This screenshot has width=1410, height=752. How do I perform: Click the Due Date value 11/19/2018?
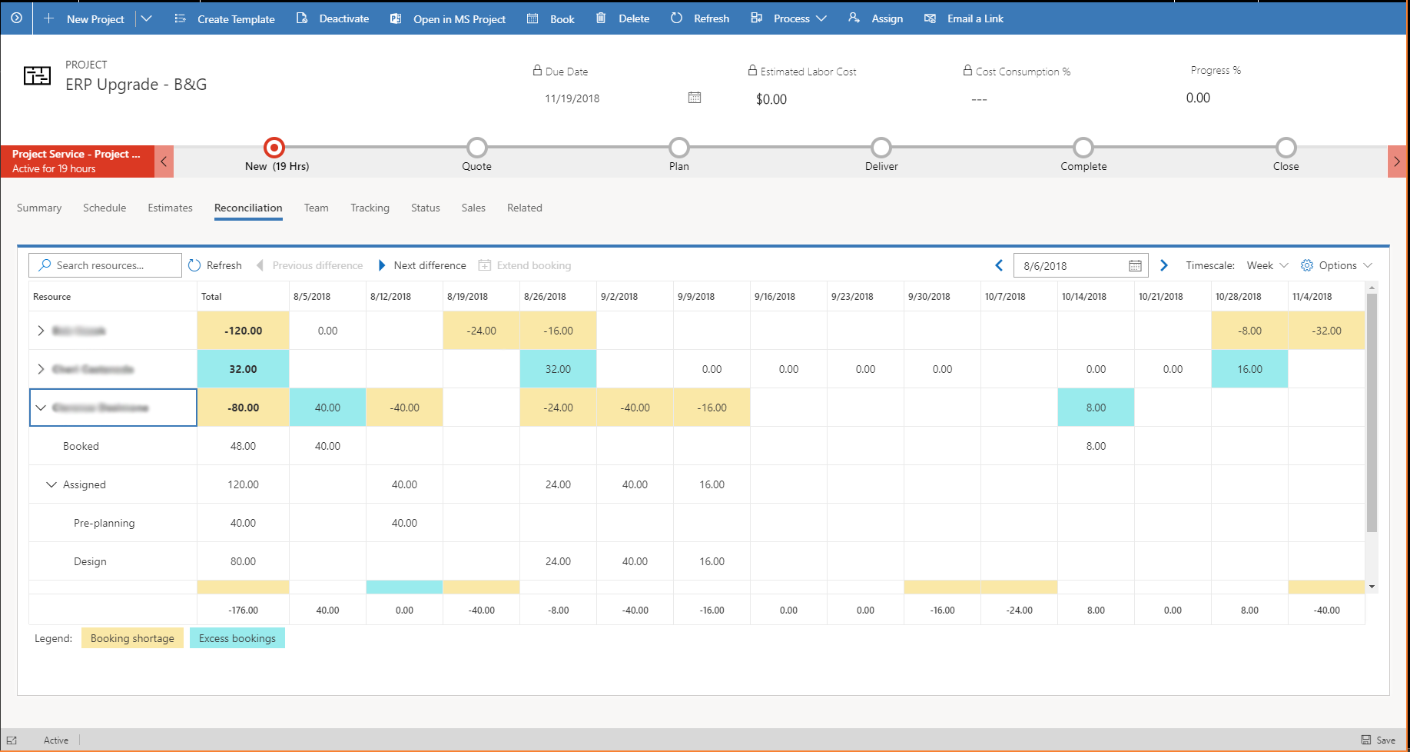pyautogui.click(x=572, y=98)
